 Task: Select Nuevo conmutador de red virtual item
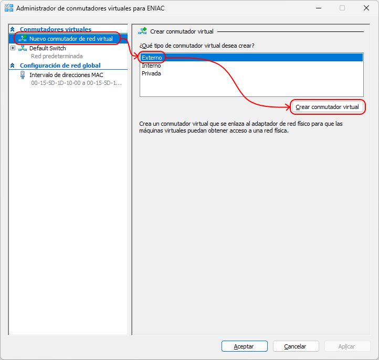point(68,39)
